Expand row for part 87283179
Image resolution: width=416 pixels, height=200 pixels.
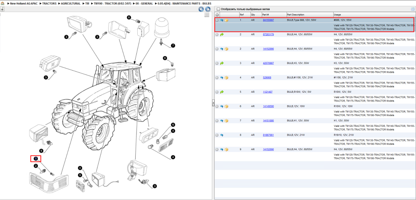coord(217,35)
